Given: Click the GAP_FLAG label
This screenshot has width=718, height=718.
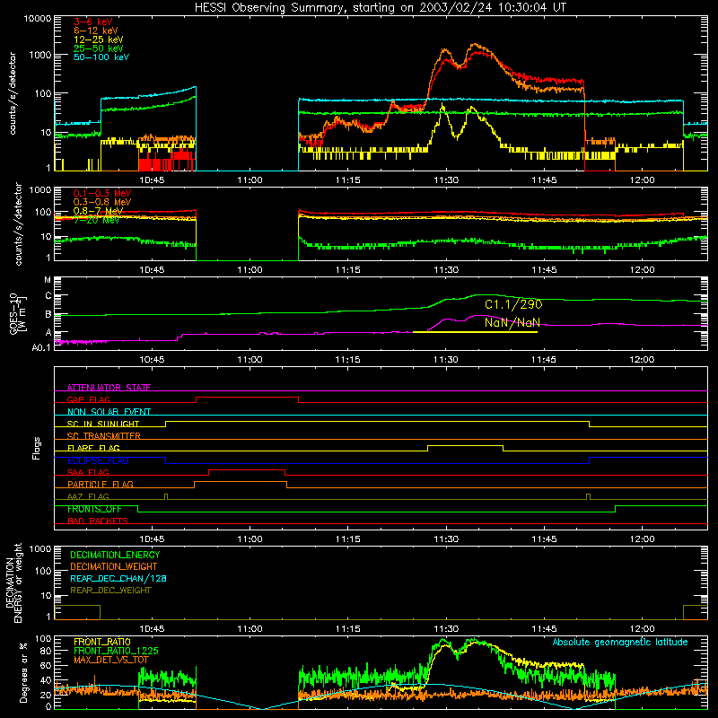Looking at the screenshot, I should [x=88, y=399].
